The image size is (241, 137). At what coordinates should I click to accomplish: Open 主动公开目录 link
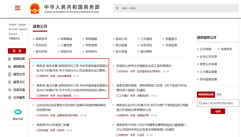208,57
